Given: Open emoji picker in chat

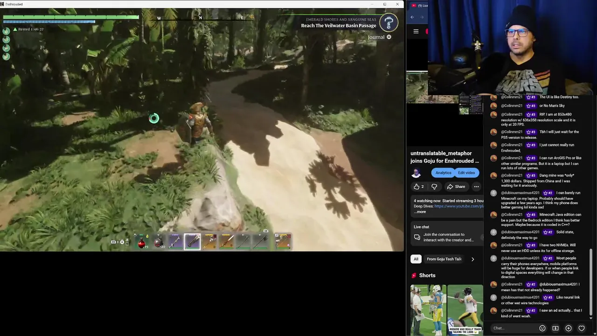Looking at the screenshot, I should 542,328.
